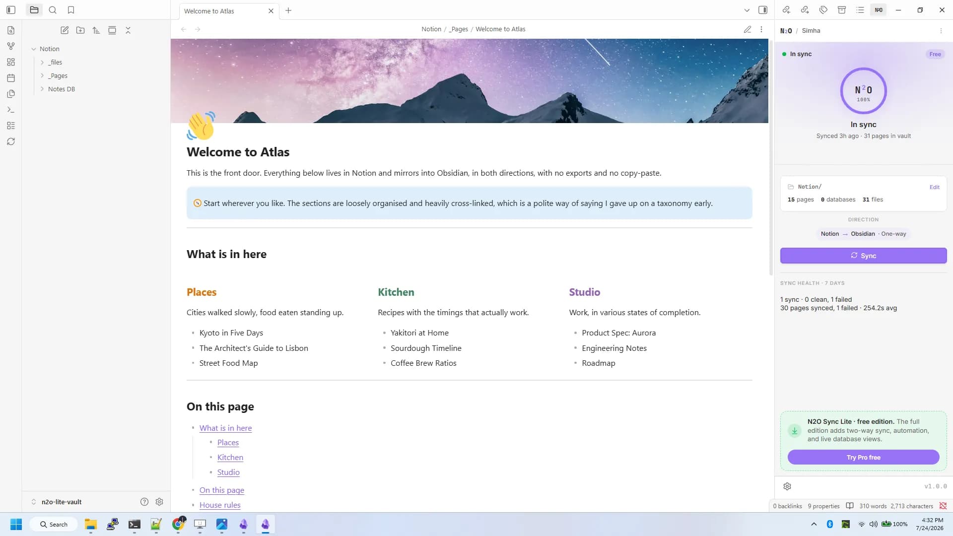
Task: Start sync with the purple Sync button
Action: point(863,256)
